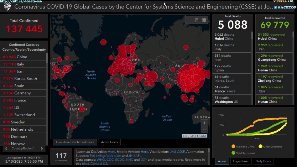Select Germany in confirmed cases list

click(23, 93)
